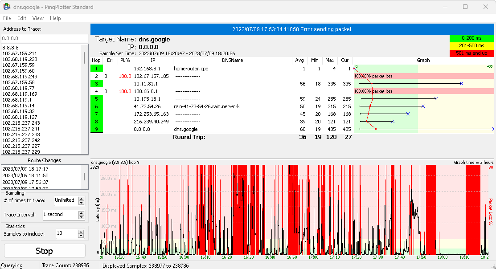Click the Stop trace button
Screen dimensions: 496x269
coord(45,251)
